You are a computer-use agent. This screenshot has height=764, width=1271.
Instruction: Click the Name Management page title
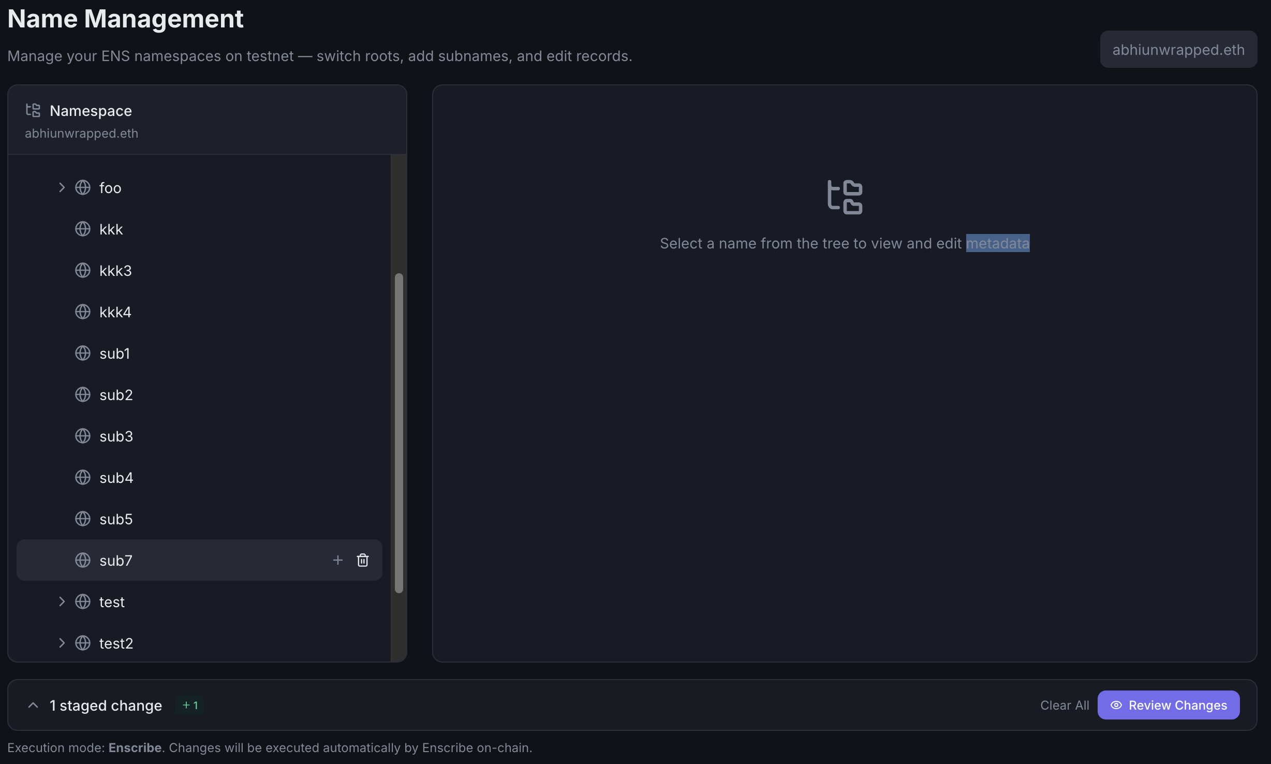(x=125, y=19)
